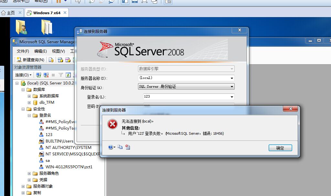Collapse the 登录名 folder node
Viewport: 331px width, 196px height.
click(29, 115)
